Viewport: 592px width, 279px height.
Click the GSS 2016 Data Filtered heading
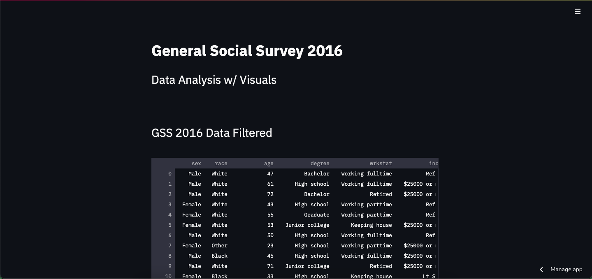pos(211,133)
